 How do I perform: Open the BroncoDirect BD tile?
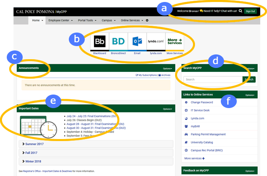(118, 41)
